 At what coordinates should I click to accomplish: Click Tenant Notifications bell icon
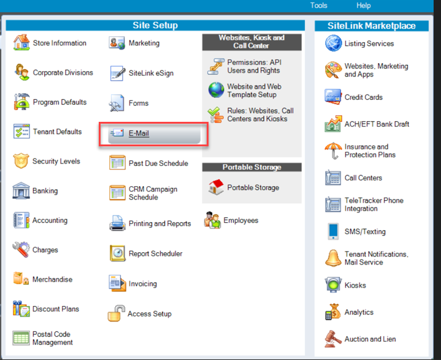[333, 258]
